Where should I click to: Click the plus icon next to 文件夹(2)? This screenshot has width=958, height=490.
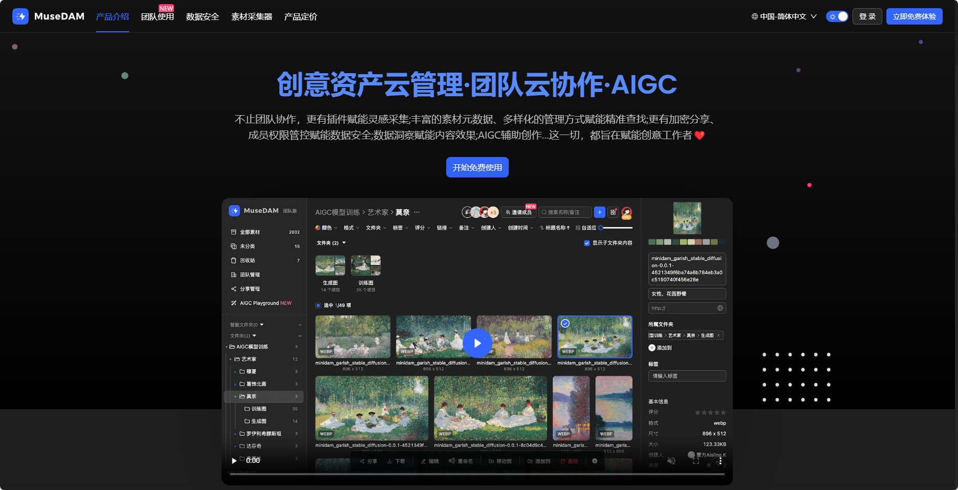click(300, 336)
